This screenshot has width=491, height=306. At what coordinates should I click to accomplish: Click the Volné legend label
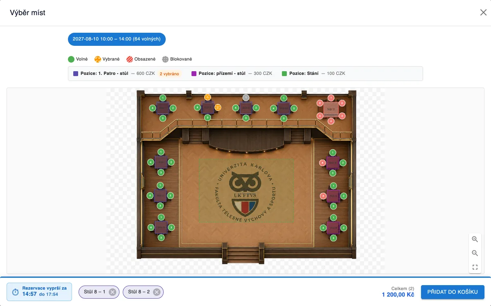click(82, 59)
